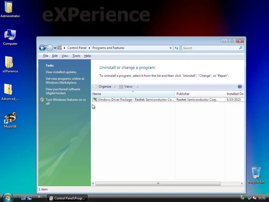
Task: Open the Tools menu
Action: click(x=76, y=56)
